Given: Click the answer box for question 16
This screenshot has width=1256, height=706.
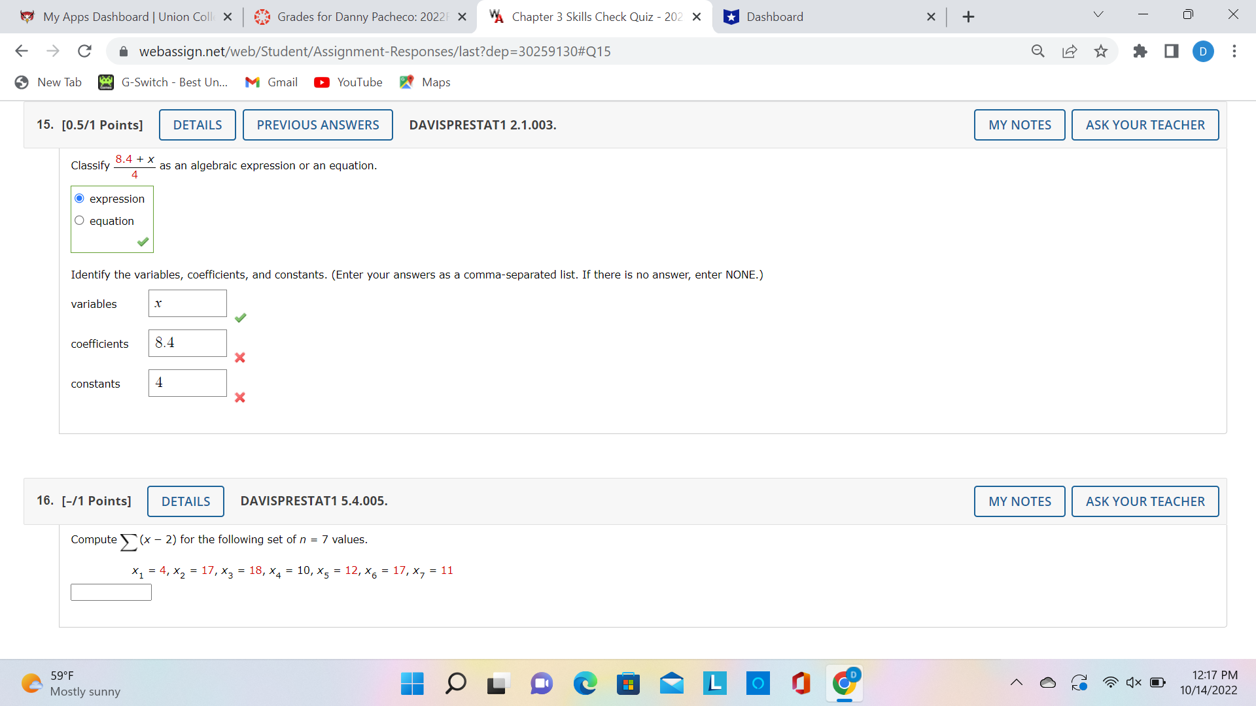Looking at the screenshot, I should coord(111,592).
